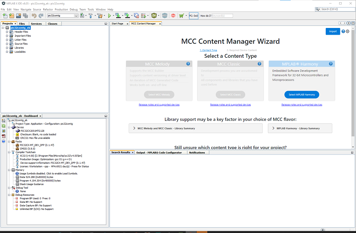Open release notes link under MCC Classic
The image size is (356, 233).
231,105
